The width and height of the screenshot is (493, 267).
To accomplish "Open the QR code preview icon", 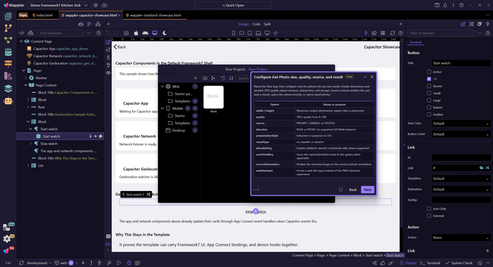I will click(383, 33).
